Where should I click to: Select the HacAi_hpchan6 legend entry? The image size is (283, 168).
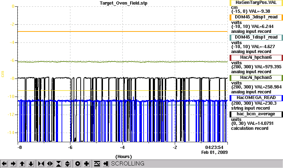256,58
